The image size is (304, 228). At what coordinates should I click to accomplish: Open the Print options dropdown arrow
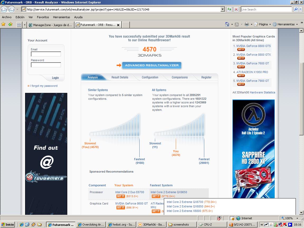(251, 25)
